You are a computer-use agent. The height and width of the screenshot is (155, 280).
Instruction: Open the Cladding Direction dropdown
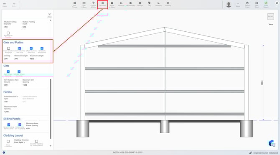pos(20,142)
